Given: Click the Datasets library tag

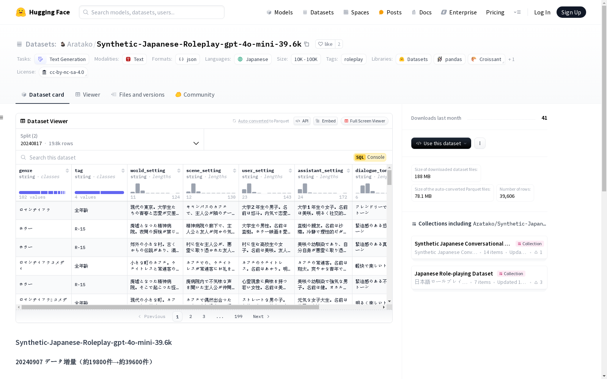Looking at the screenshot, I should 413,59.
